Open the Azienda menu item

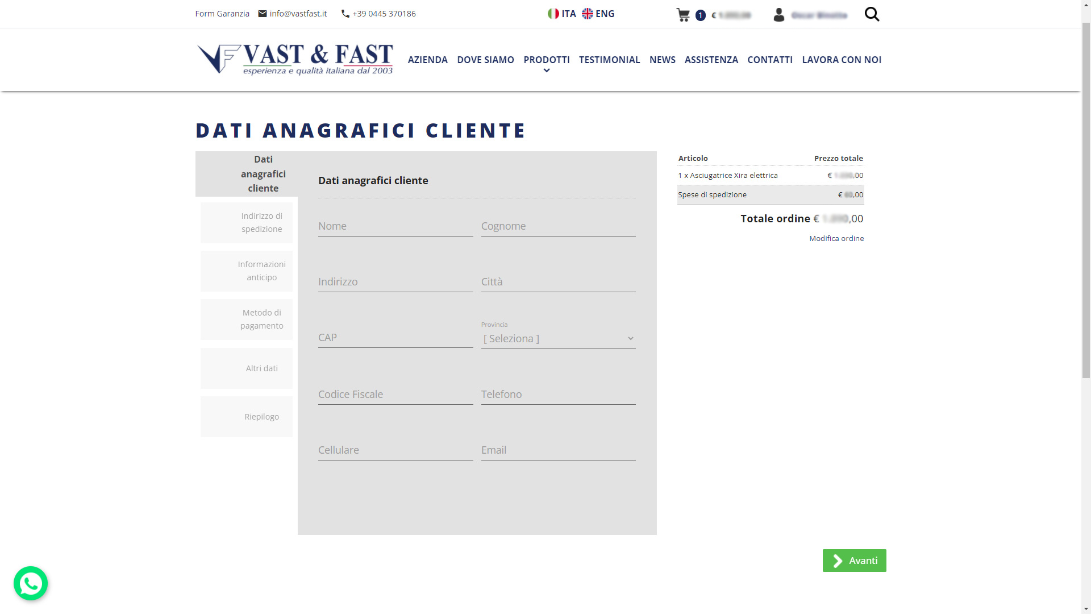pyautogui.click(x=427, y=60)
